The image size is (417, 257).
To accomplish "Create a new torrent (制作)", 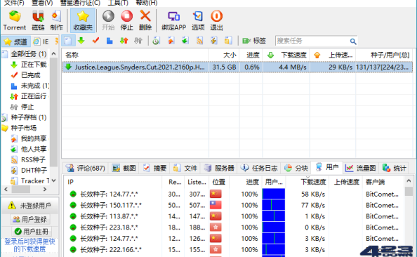I will (56, 20).
